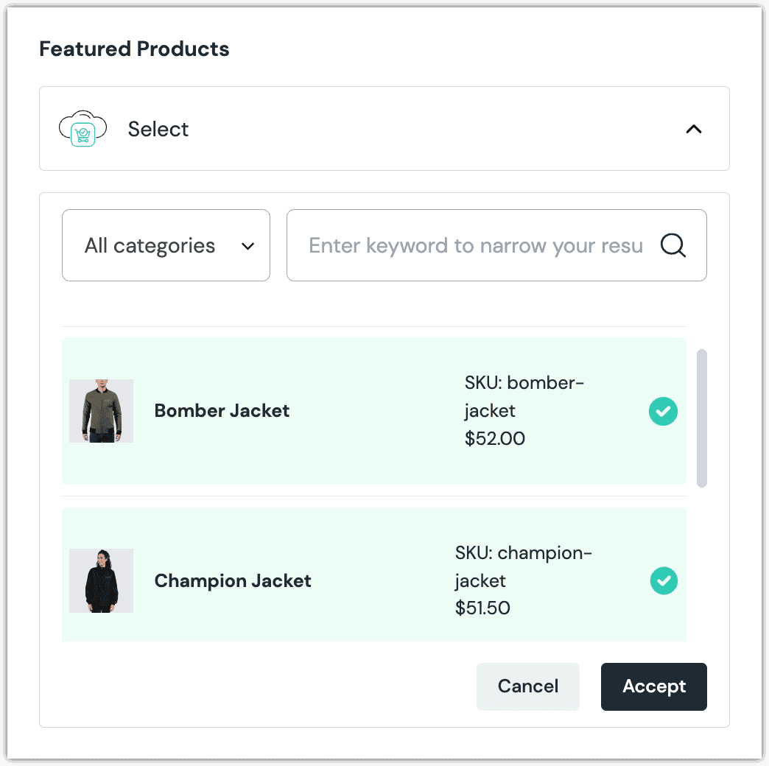This screenshot has height=766, width=769.
Task: Toggle selection of the bomber-jacket SKU item
Action: click(x=663, y=411)
